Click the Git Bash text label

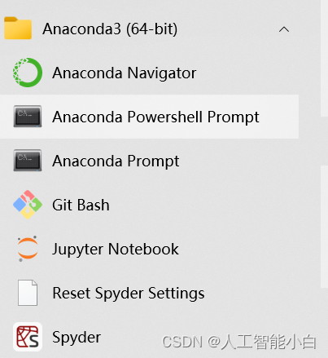coord(81,205)
